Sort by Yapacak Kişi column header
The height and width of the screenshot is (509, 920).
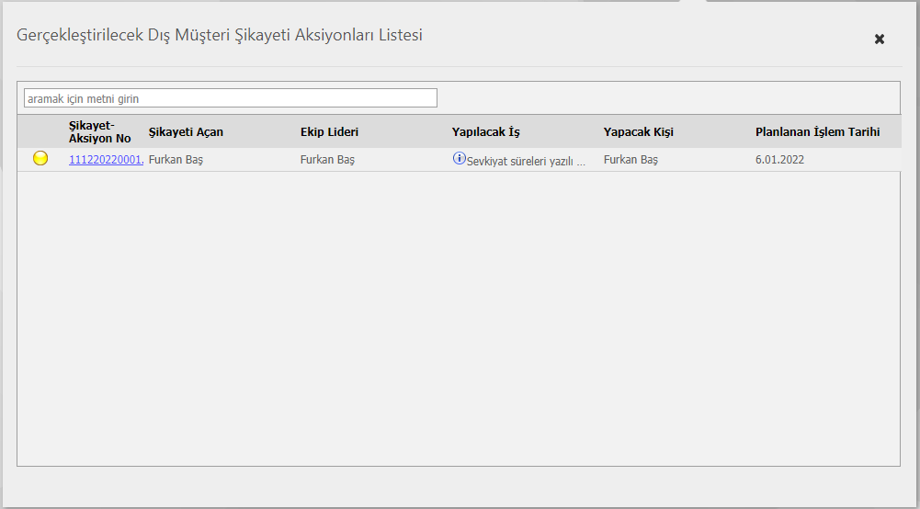point(639,132)
